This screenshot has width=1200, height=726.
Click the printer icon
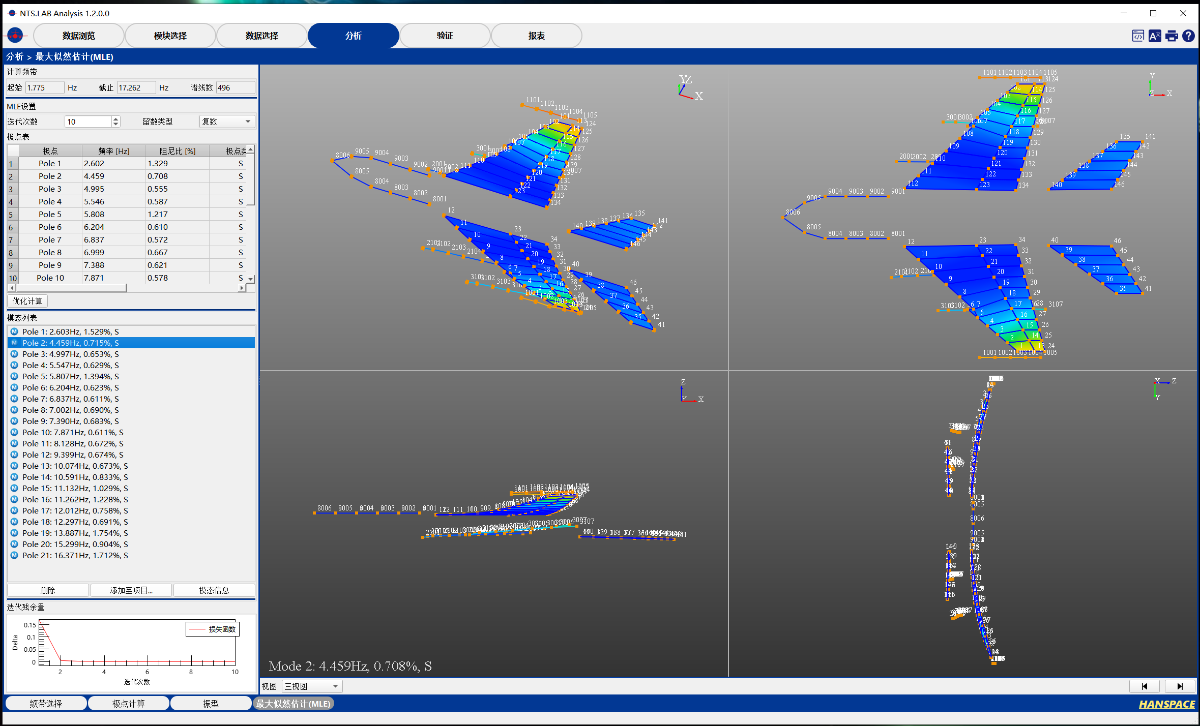[x=1172, y=36]
